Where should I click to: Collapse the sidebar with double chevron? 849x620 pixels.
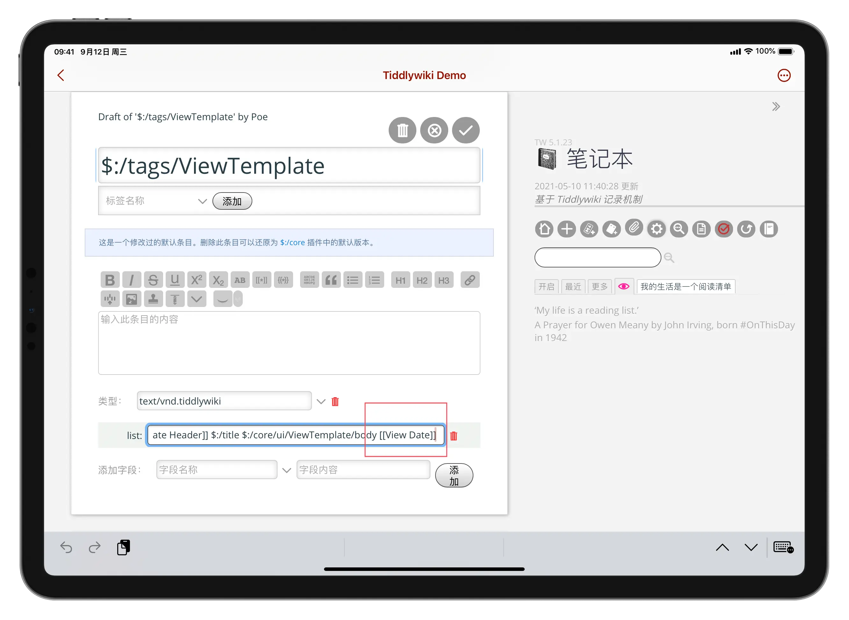tap(776, 106)
